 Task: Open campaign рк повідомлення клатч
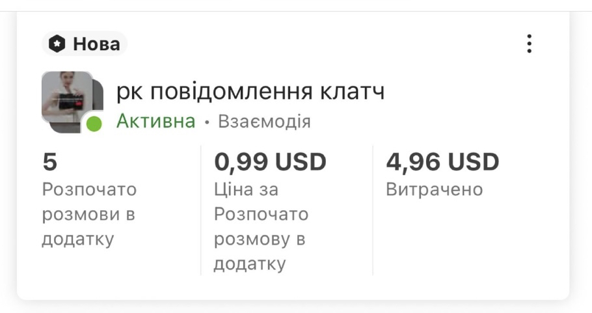pos(250,92)
